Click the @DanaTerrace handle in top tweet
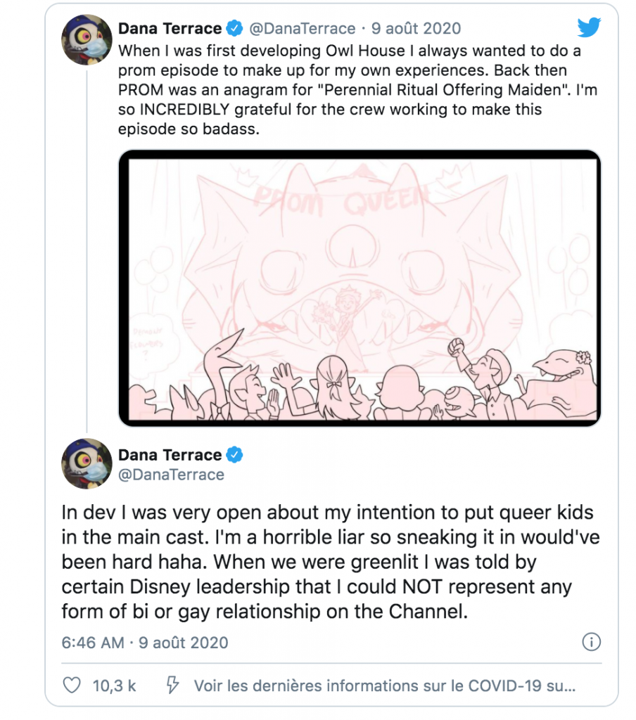The image size is (636, 720). click(x=303, y=29)
